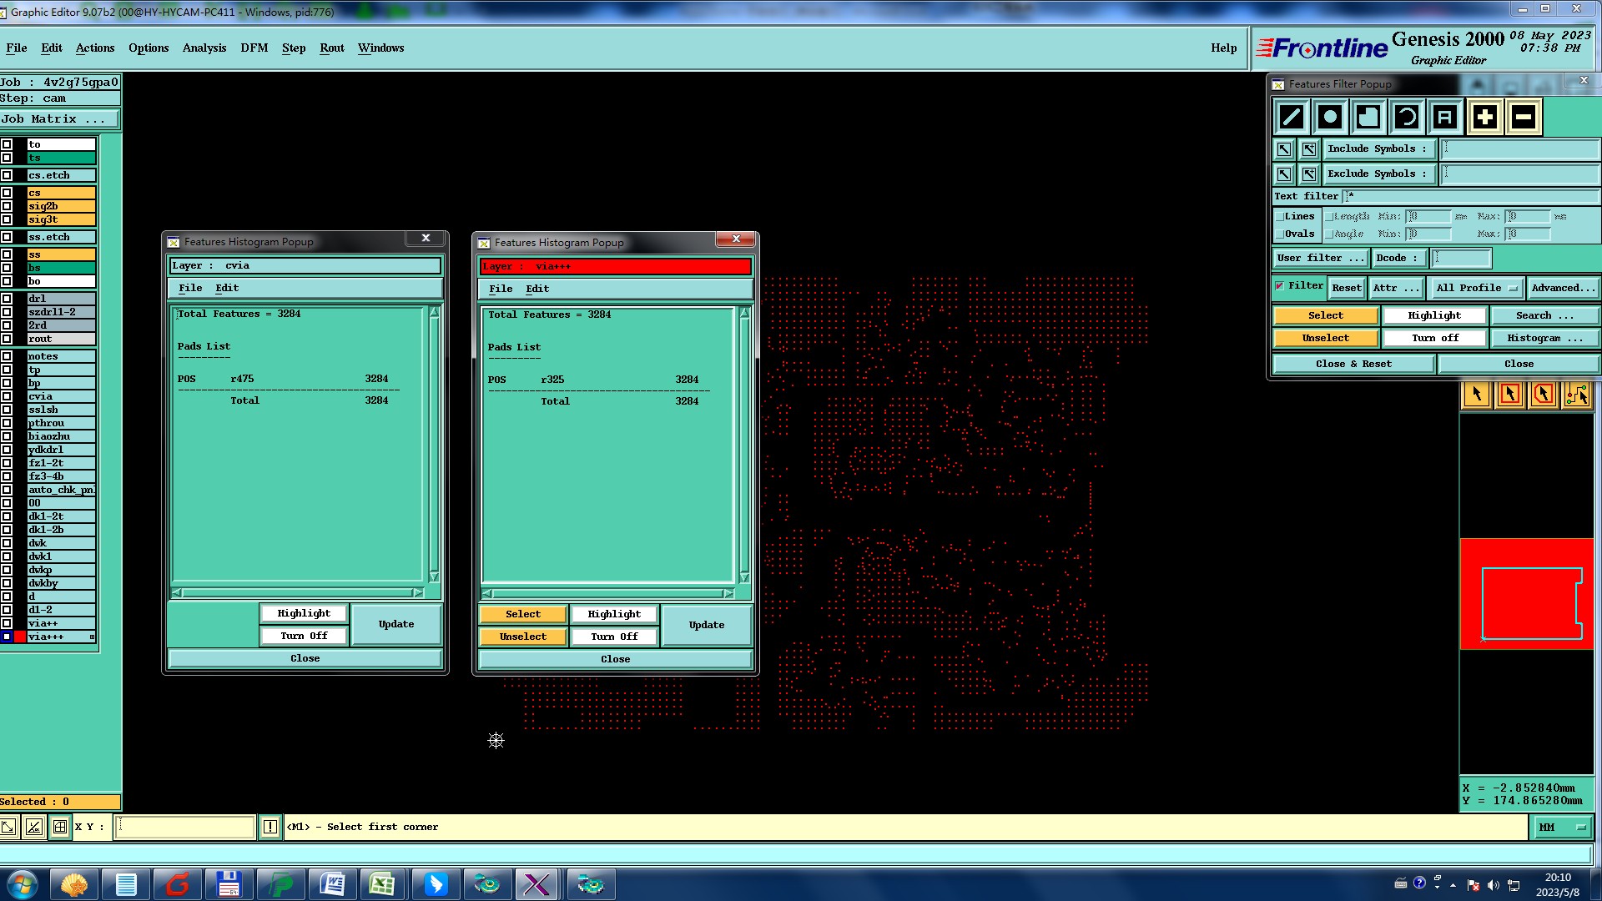This screenshot has height=901, width=1602.
Task: Open the Advanced... filter options
Action: pos(1563,288)
